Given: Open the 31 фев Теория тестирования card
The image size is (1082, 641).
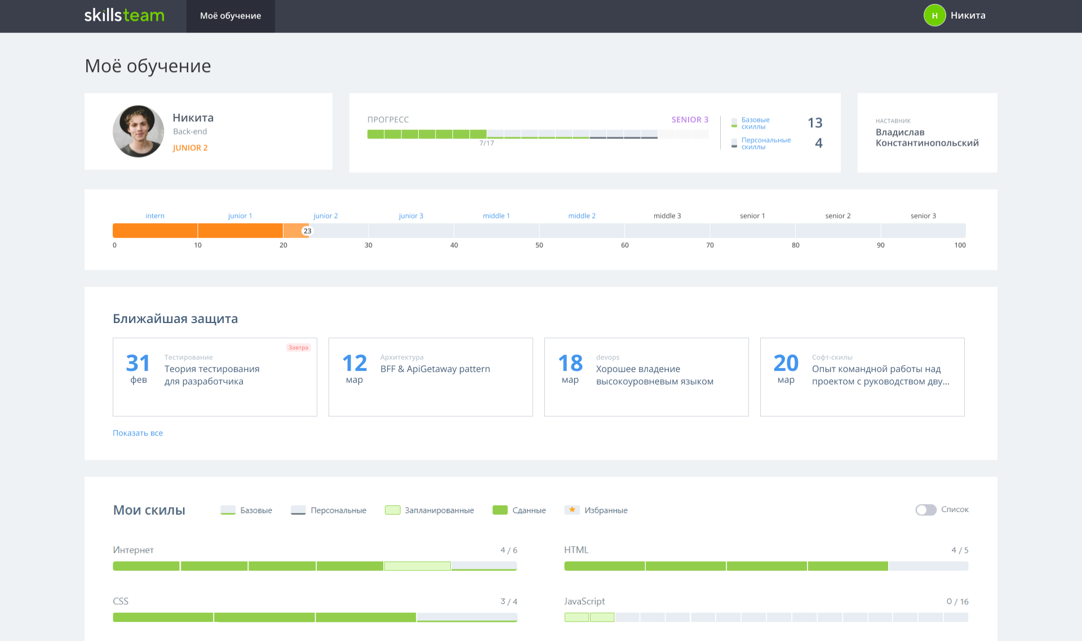Looking at the screenshot, I should coord(215,376).
